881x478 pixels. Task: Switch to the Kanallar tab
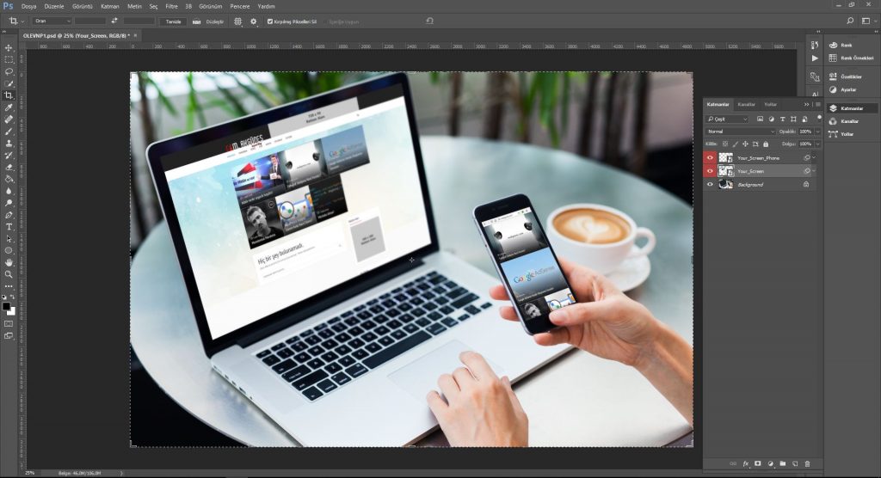point(747,104)
